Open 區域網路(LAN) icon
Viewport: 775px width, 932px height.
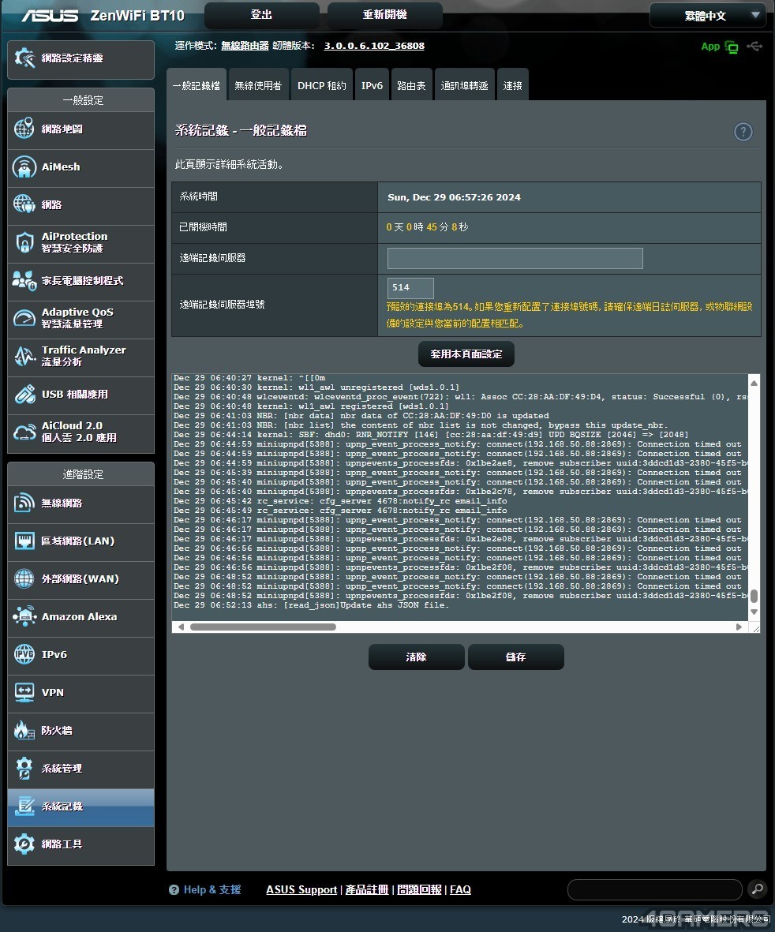(x=24, y=541)
